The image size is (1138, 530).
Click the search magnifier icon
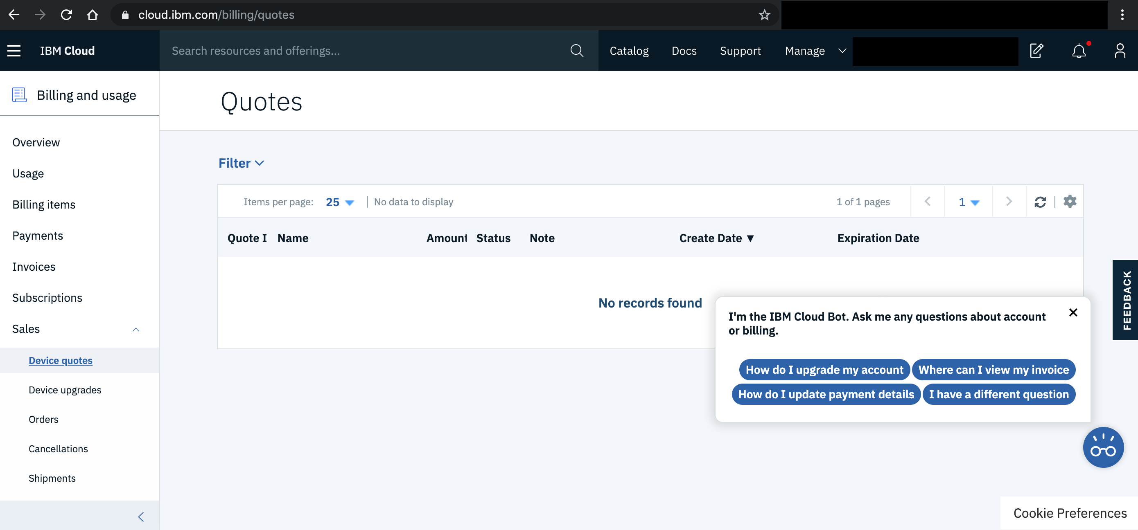(x=576, y=51)
